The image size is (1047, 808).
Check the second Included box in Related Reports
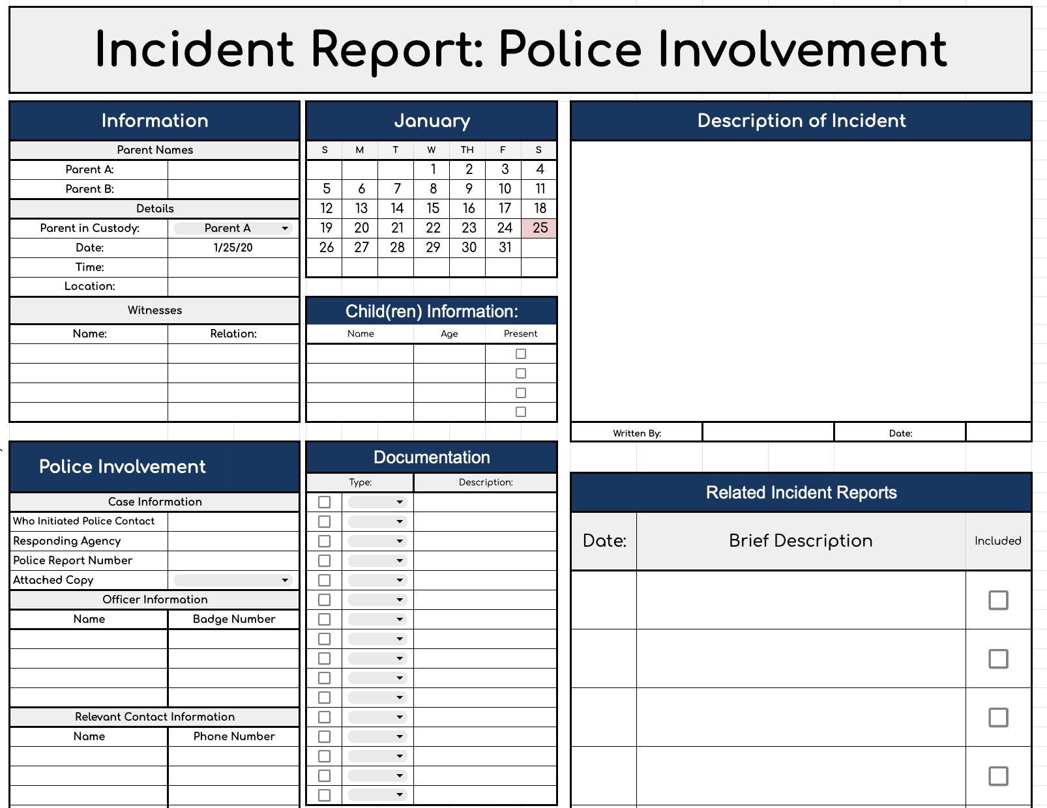[x=998, y=659]
